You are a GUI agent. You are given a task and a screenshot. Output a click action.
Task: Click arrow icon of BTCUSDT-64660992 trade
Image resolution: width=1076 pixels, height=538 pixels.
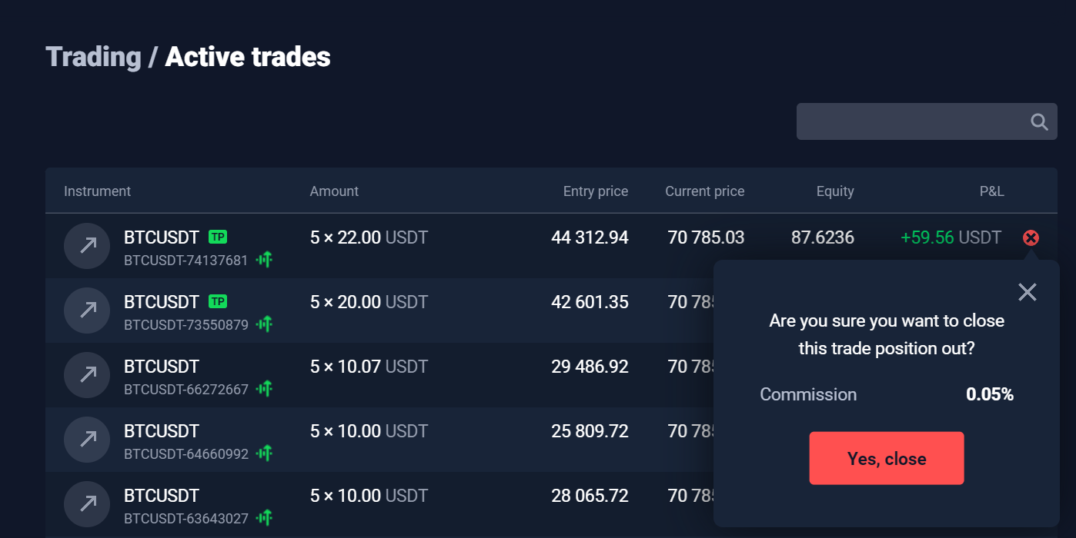point(88,440)
